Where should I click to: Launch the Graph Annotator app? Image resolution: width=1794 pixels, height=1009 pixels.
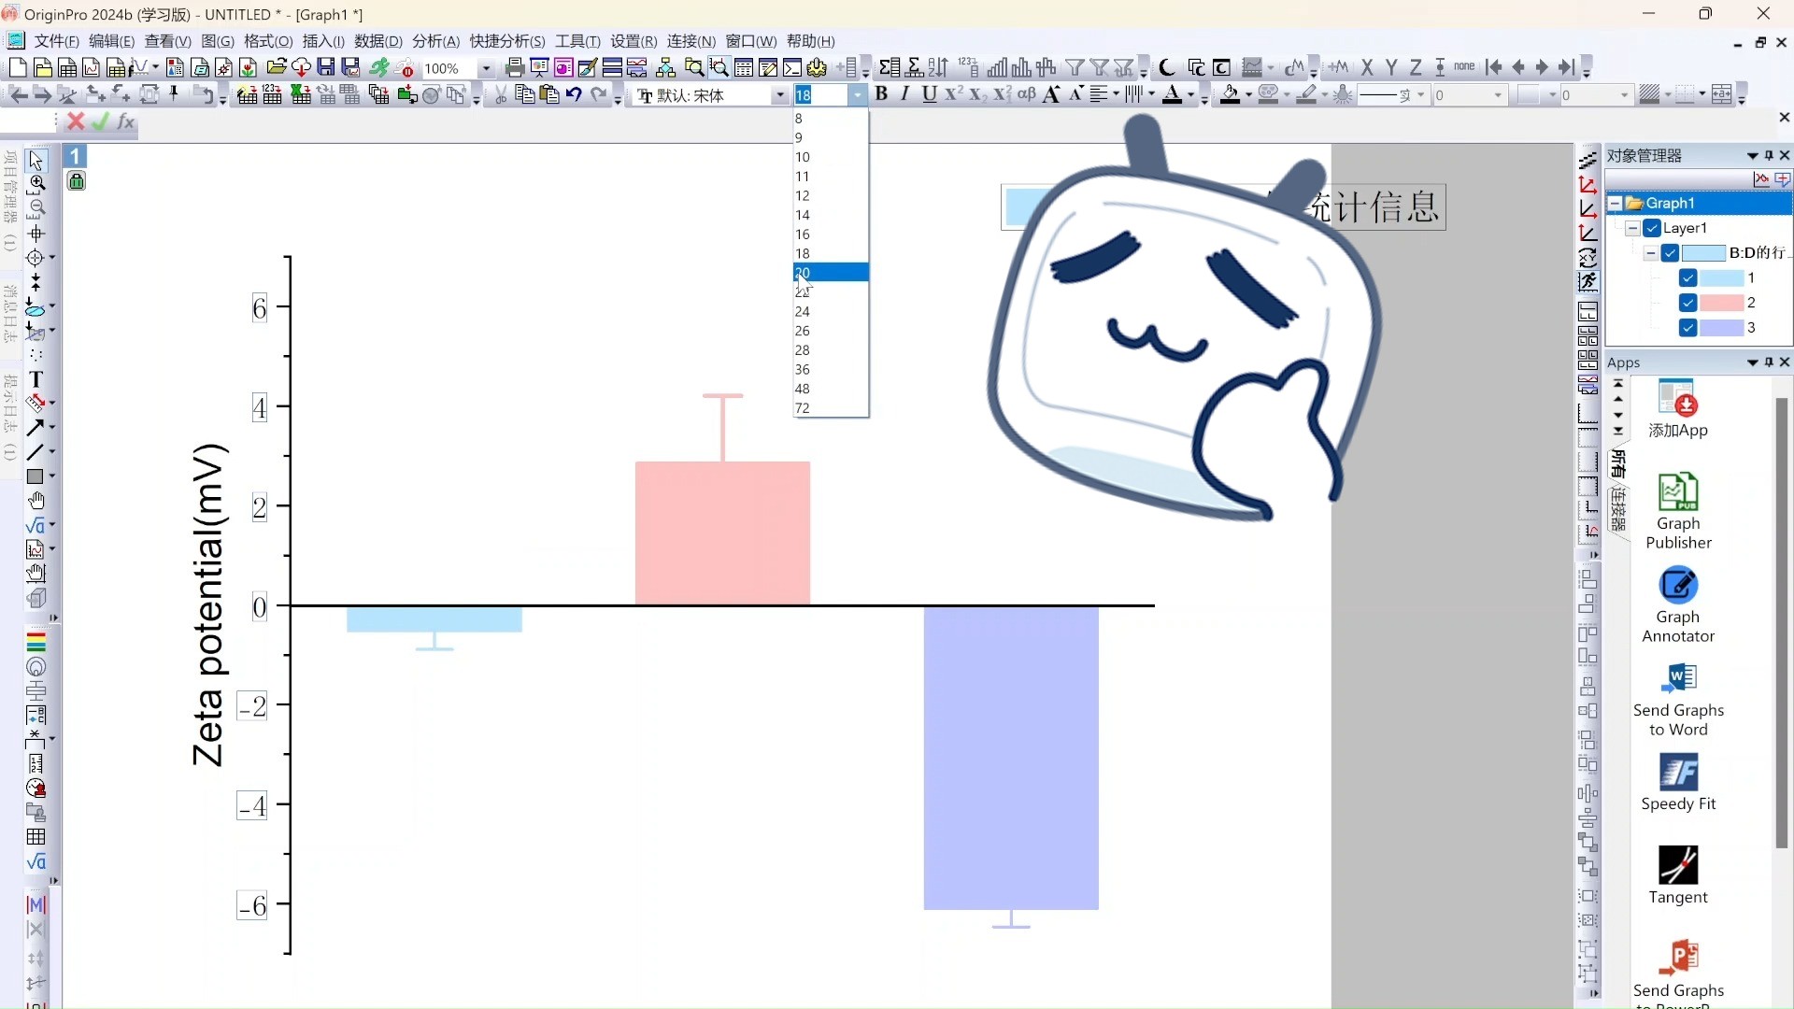(1678, 586)
